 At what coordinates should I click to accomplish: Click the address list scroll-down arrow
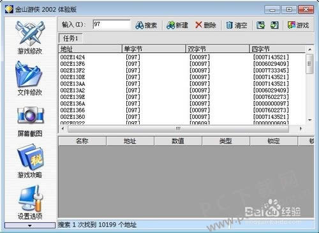coord(310,120)
